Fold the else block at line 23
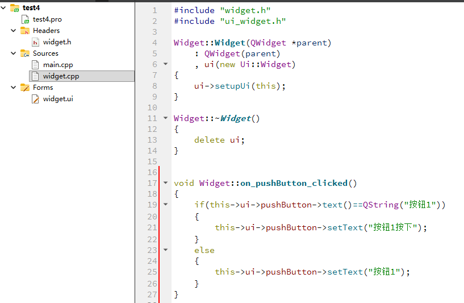 (x=166, y=250)
